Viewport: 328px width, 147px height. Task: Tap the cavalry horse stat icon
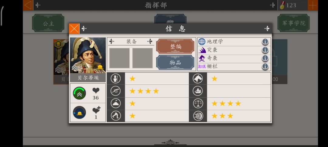tap(198, 79)
